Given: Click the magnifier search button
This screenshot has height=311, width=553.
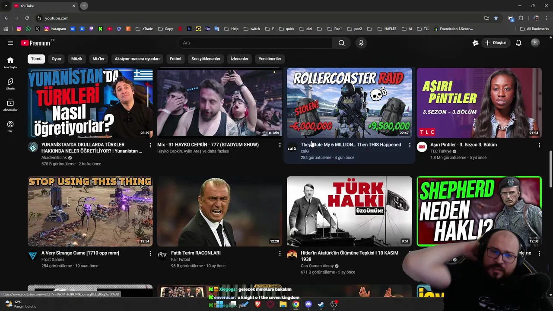Looking at the screenshot, I should [x=341, y=43].
